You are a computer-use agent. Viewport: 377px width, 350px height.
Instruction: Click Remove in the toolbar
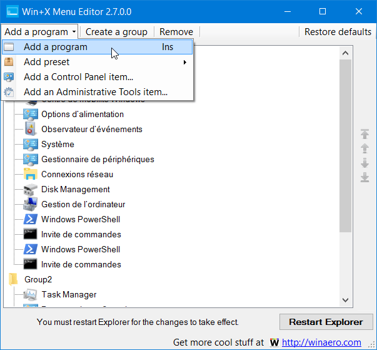click(176, 32)
